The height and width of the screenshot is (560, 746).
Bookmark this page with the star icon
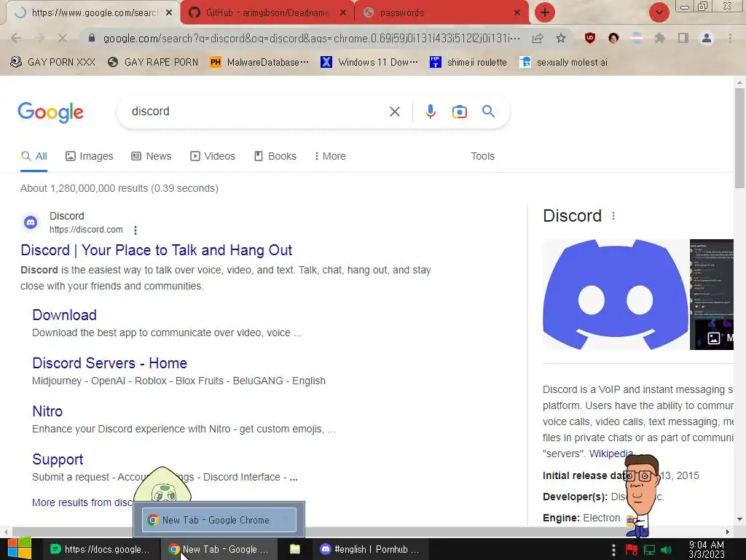[561, 38]
